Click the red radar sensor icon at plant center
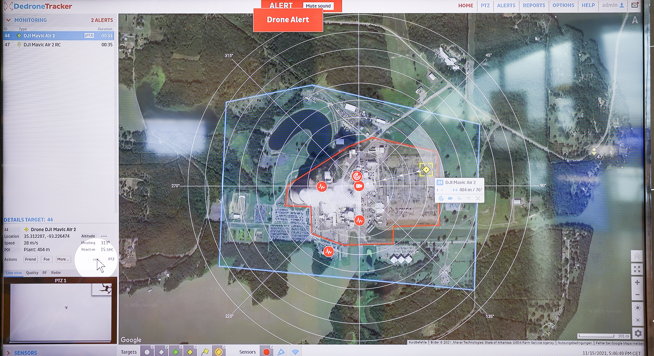 pyautogui.click(x=357, y=176)
